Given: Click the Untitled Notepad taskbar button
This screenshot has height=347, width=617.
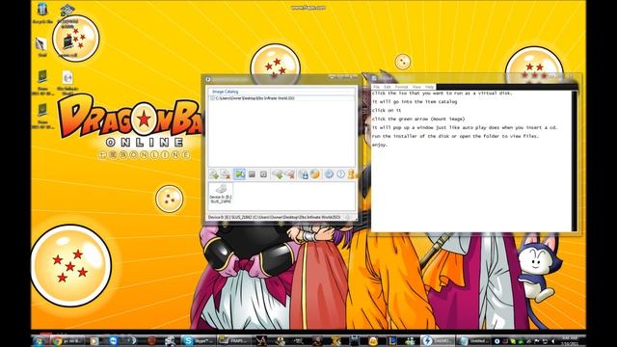Looking at the screenshot, I should point(474,340).
